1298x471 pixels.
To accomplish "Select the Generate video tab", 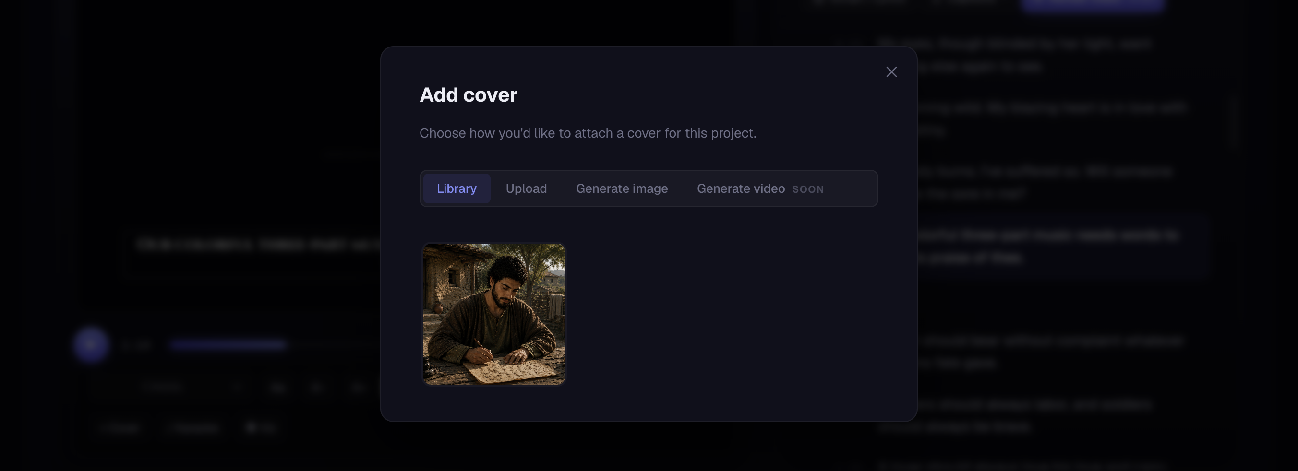I will point(760,188).
